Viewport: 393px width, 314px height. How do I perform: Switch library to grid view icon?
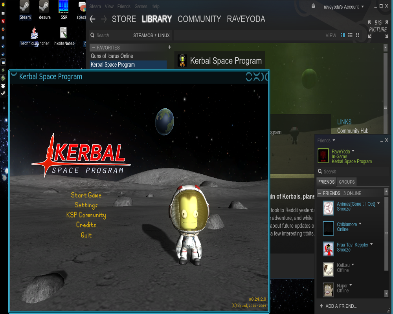358,35
